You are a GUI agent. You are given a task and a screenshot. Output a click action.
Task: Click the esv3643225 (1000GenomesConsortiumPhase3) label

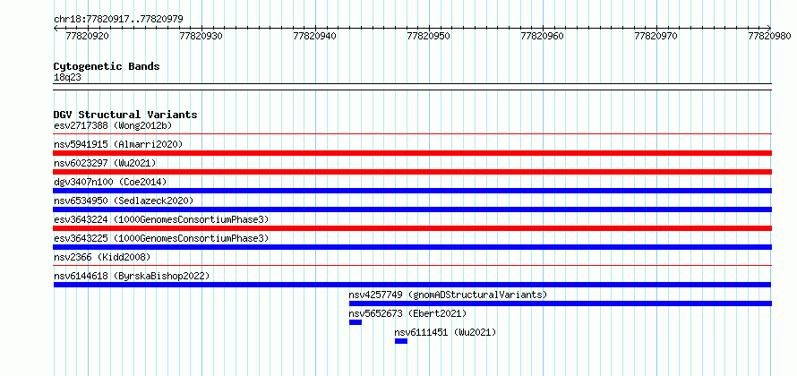click(161, 238)
